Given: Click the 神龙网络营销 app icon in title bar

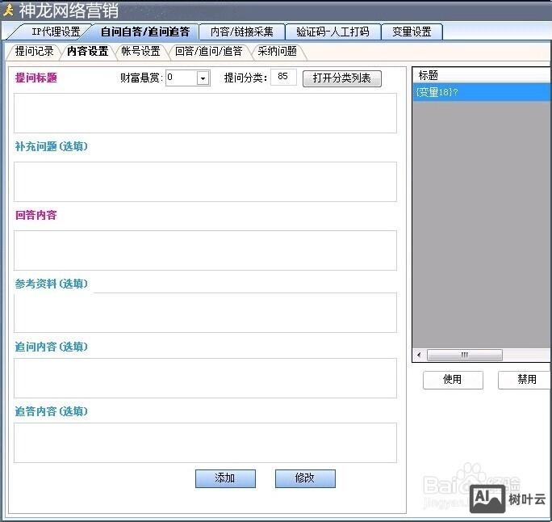Looking at the screenshot, I should coord(8,11).
